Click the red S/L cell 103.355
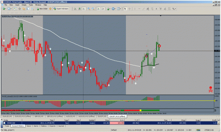 [117, 123]
